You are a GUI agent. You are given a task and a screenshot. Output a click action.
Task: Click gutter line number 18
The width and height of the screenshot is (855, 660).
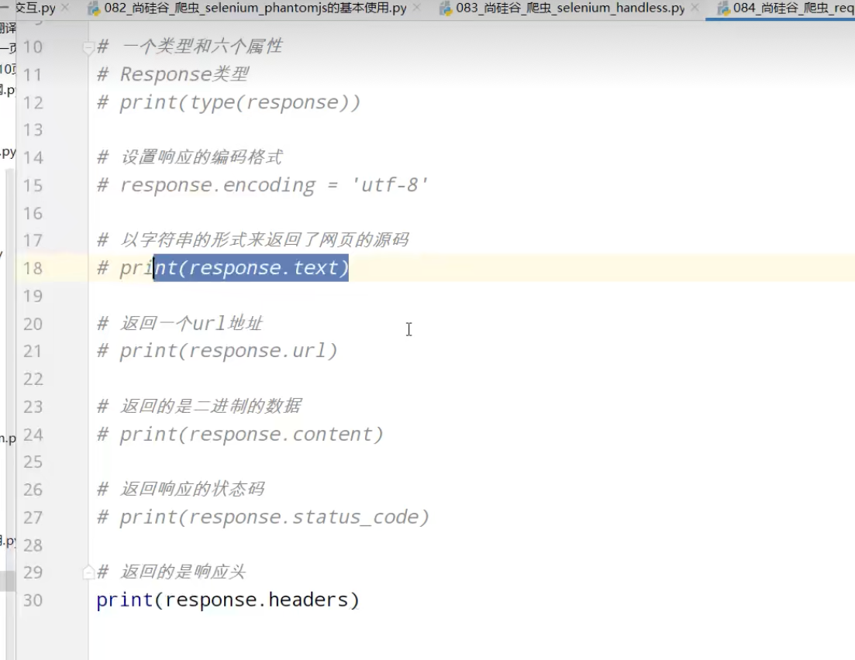pyautogui.click(x=33, y=268)
